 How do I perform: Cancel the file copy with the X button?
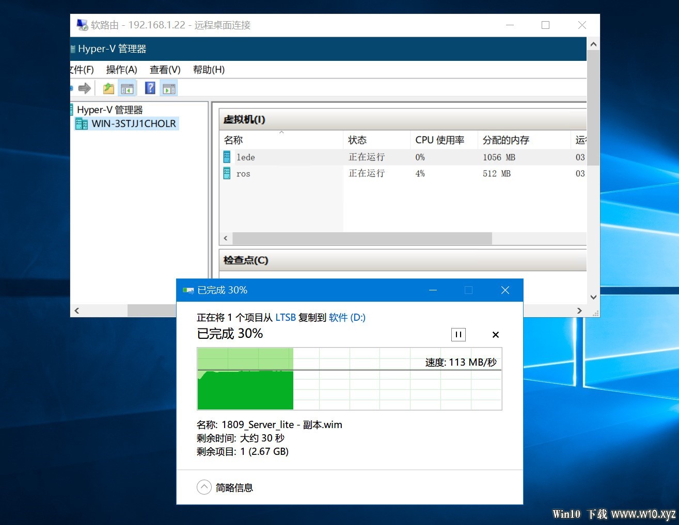496,335
